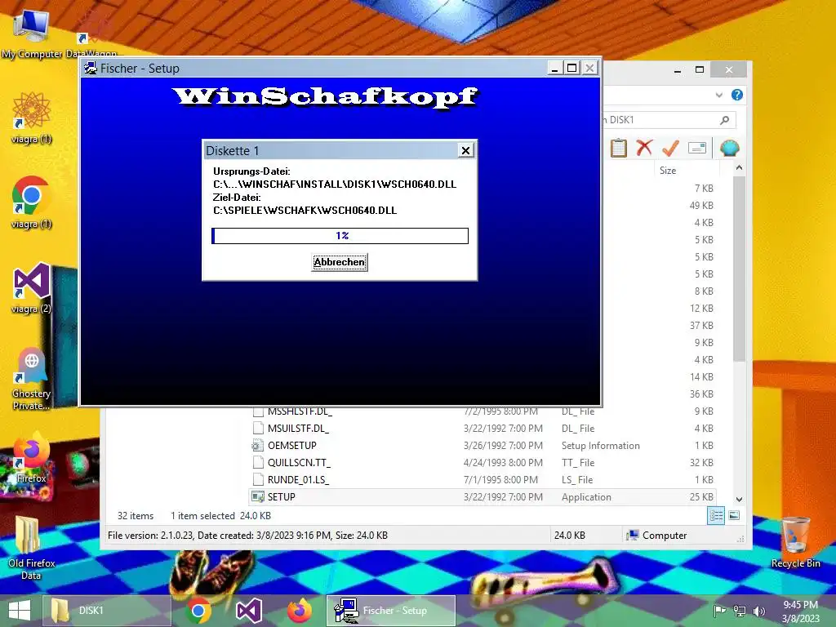Open Explorer help via blue question mark
This screenshot has width=836, height=627.
737,95
